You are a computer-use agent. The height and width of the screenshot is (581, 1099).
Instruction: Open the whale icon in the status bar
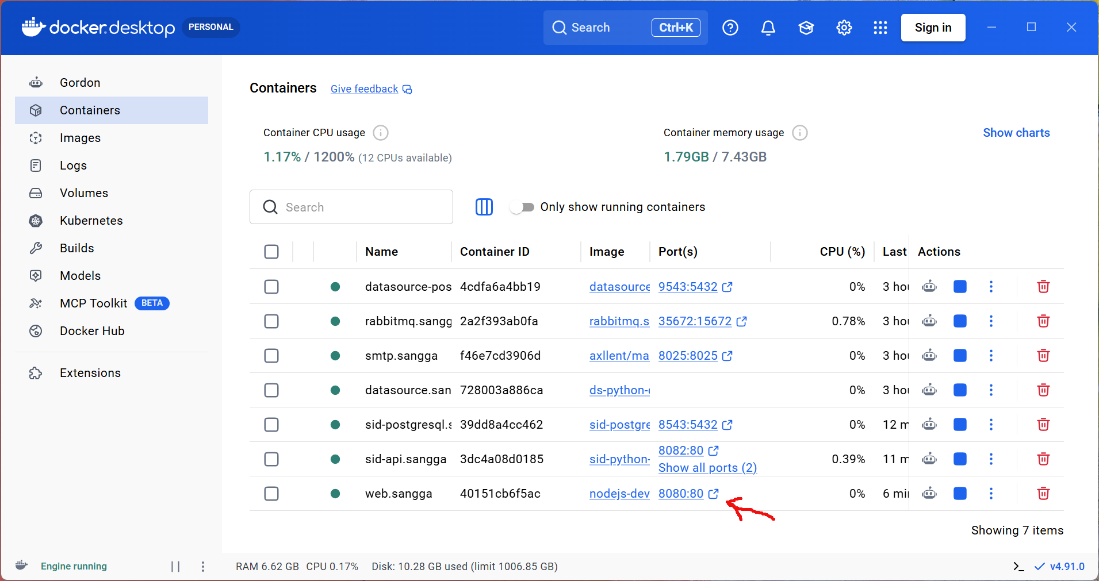21,565
